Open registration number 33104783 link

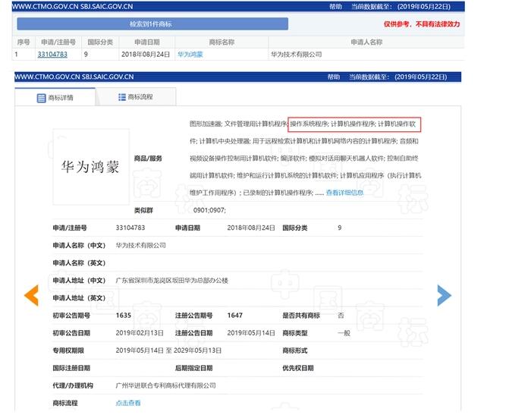[52, 54]
